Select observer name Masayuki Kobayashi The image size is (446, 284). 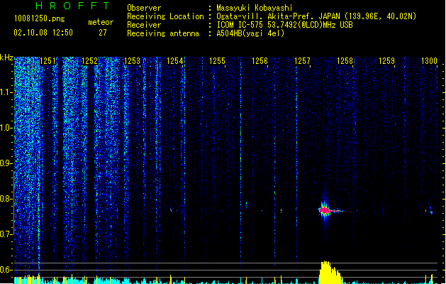click(255, 8)
